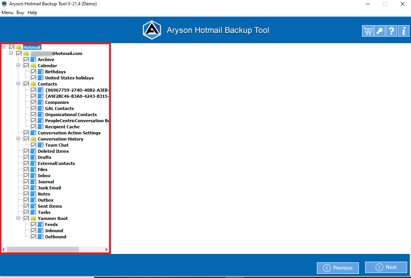This screenshot has height=278, width=411.
Task: Click the Birthdays folder icon
Action: click(41, 72)
